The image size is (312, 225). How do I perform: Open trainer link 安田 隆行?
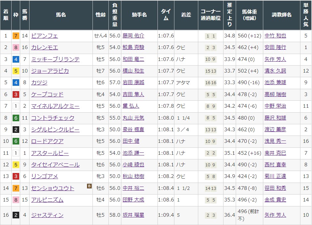275,47
